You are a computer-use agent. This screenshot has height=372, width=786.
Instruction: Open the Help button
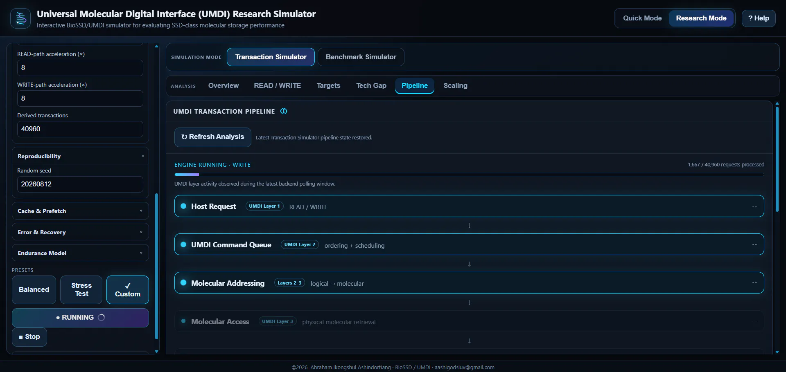(x=759, y=18)
